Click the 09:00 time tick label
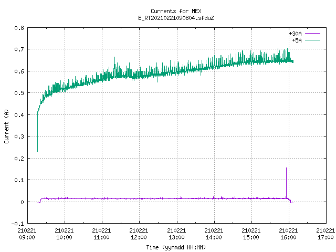 [x=27, y=237]
